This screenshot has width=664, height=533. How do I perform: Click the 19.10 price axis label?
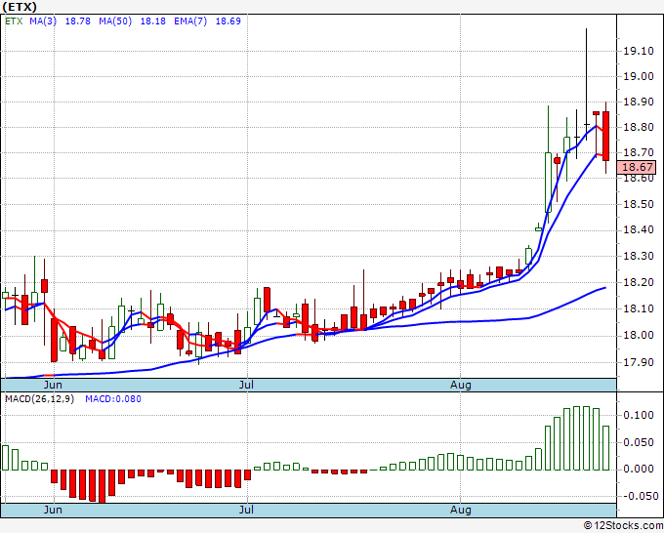point(639,51)
